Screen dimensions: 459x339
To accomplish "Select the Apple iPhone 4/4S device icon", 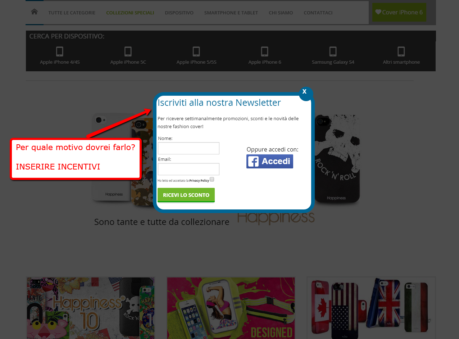I will 60,52.
